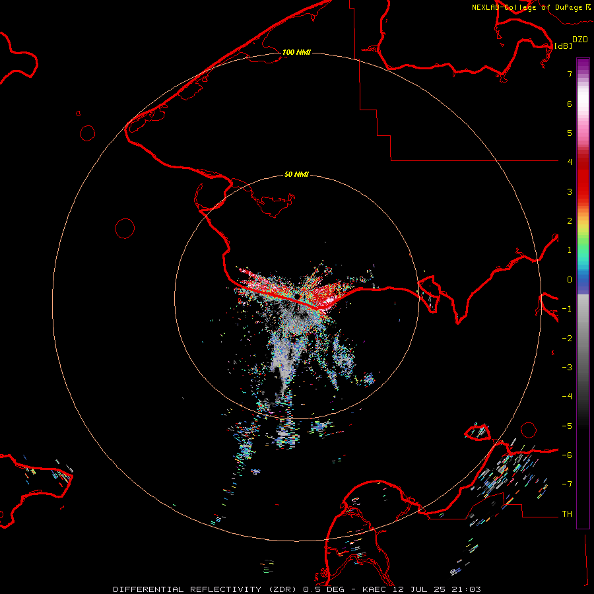
Task: Click the DZD [dB] colorbar title
Action: tap(572, 42)
